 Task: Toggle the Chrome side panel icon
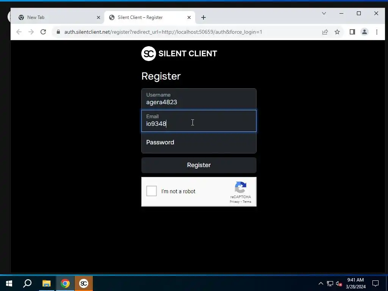[352, 32]
